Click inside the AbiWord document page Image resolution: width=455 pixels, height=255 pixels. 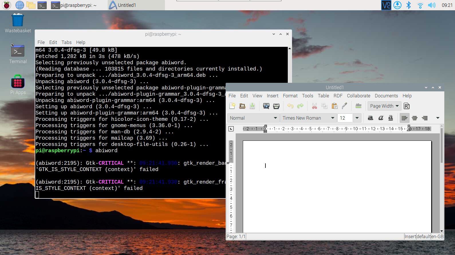pyautogui.click(x=337, y=186)
